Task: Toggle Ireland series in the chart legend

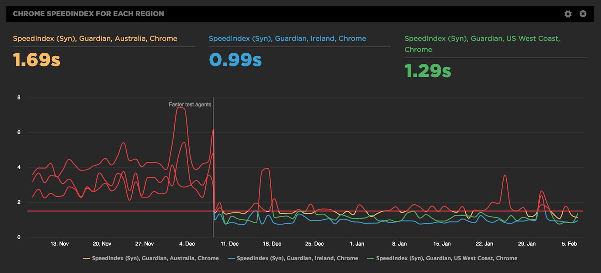Action: [293, 258]
